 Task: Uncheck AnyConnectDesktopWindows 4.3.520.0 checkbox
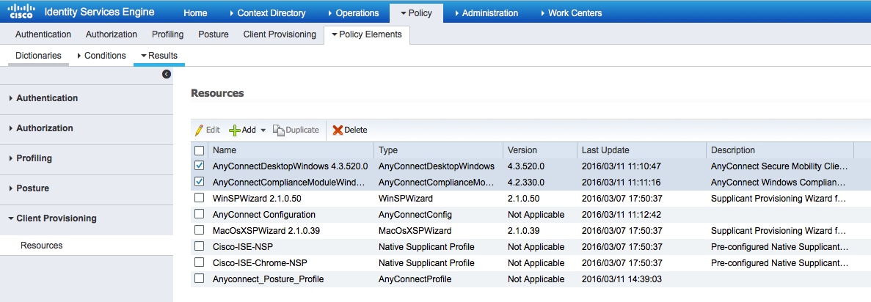coord(200,166)
